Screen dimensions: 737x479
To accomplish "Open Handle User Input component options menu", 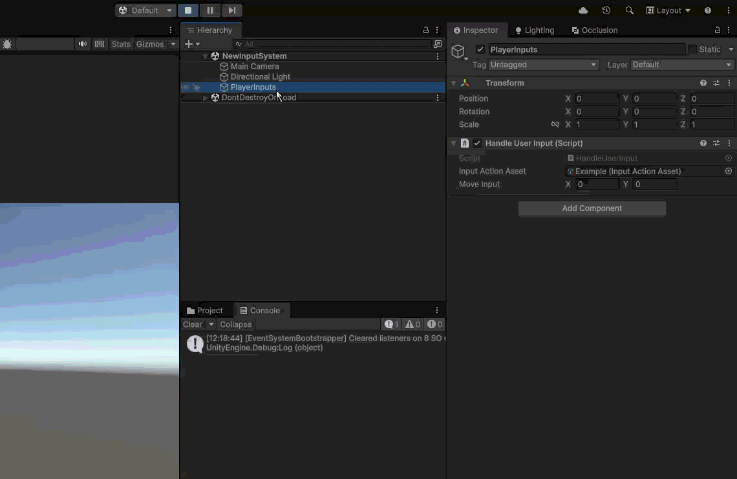I will (x=729, y=143).
